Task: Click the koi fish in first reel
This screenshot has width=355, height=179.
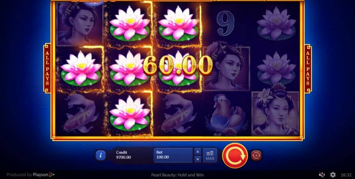Action: pos(80,114)
